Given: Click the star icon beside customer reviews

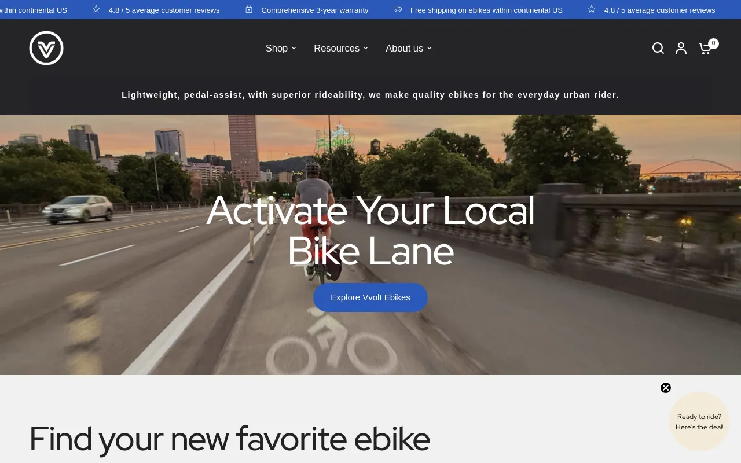Looking at the screenshot, I should (x=96, y=9).
